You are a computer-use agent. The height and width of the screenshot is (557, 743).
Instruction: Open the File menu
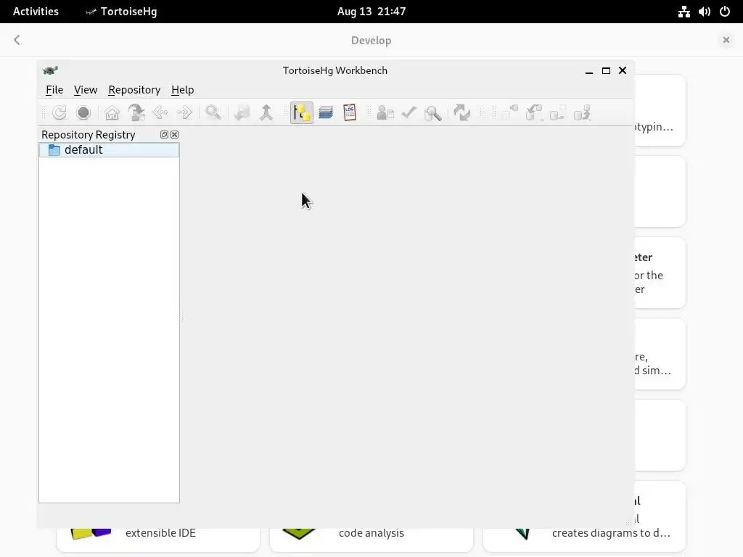(x=54, y=90)
